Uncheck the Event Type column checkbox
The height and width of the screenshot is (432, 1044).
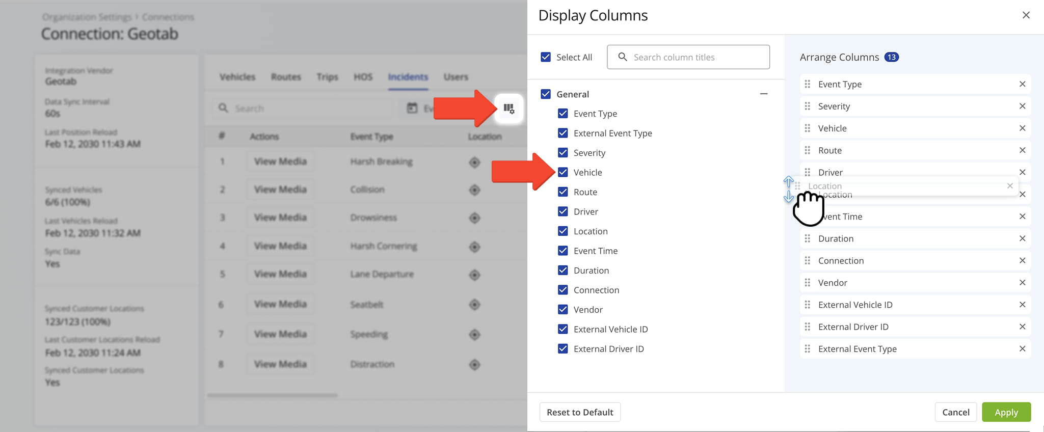563,114
